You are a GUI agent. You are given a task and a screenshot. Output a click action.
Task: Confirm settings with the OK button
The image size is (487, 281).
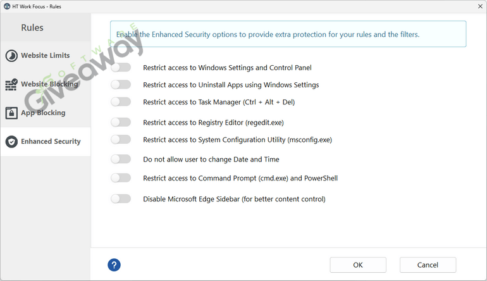click(x=358, y=265)
